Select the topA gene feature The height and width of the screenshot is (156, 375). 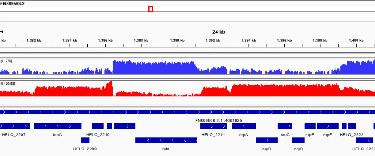(57, 126)
